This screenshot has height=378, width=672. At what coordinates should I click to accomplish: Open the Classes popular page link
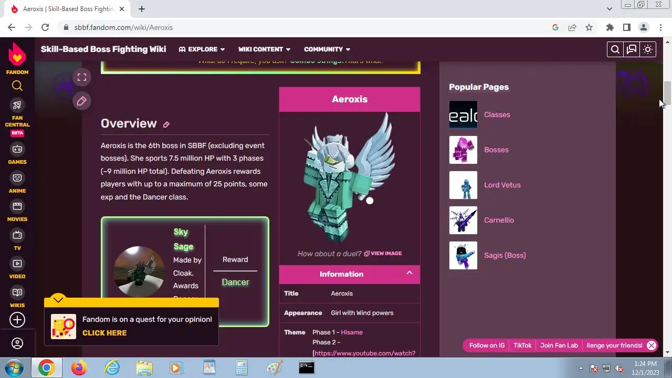pyautogui.click(x=497, y=114)
